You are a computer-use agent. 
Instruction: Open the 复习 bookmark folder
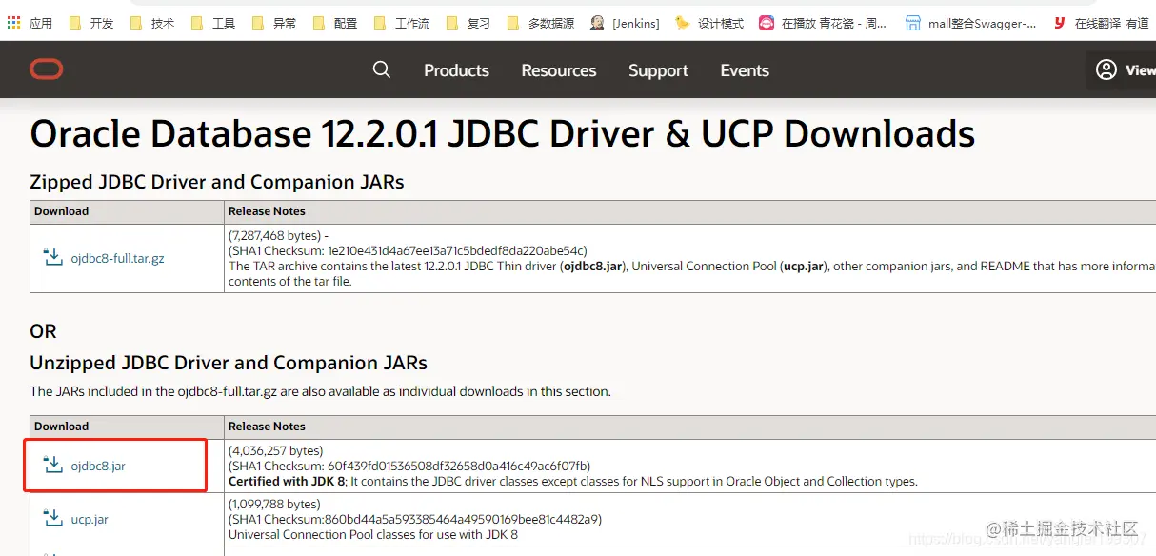(469, 23)
